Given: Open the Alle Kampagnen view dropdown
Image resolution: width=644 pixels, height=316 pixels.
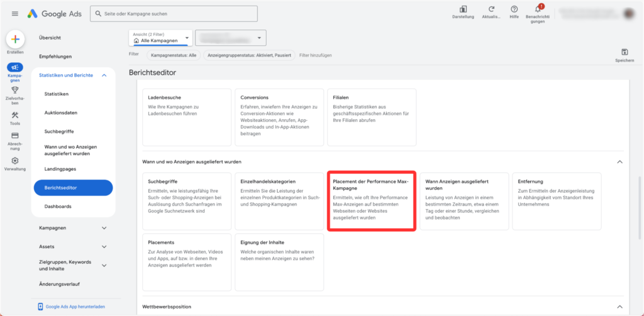Looking at the screenshot, I should click(x=160, y=38).
